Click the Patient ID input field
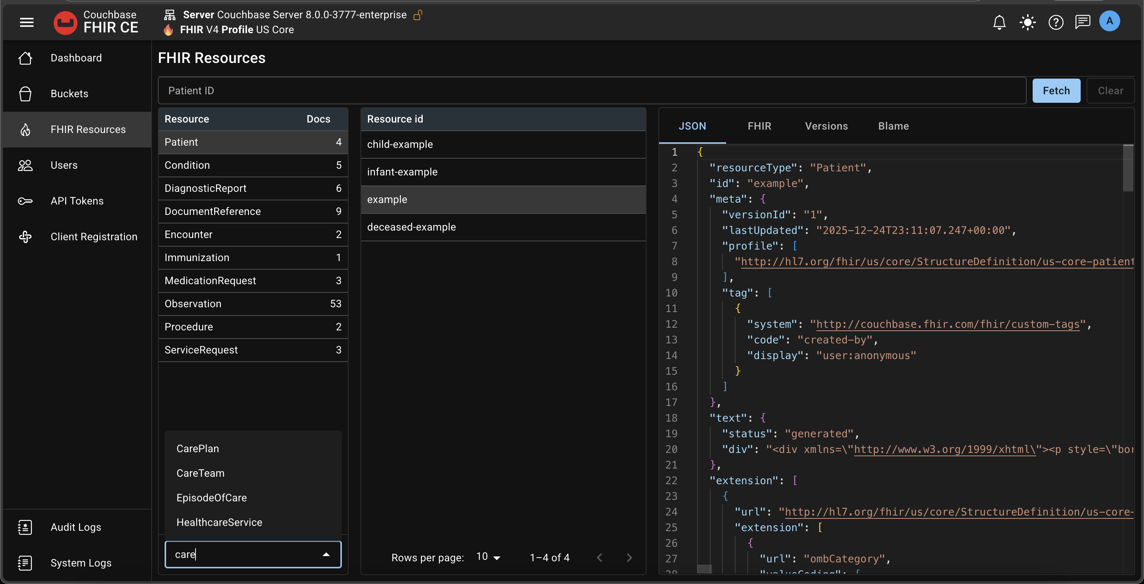Screen dimensions: 1144x584 point(591,91)
